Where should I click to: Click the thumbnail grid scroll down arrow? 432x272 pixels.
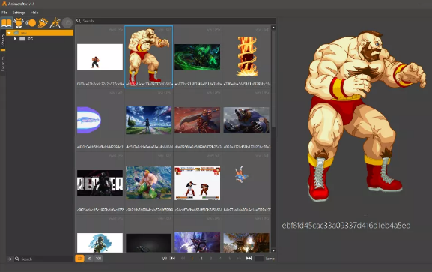click(x=273, y=250)
